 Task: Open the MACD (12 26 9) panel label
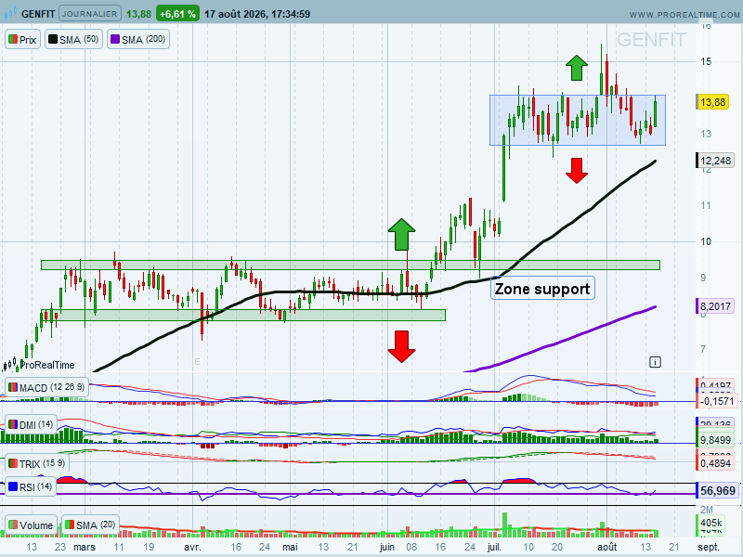[x=46, y=387]
